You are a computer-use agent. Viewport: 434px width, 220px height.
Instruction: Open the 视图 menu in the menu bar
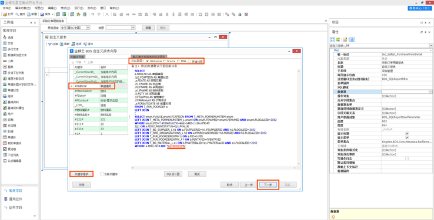coord(39,8)
